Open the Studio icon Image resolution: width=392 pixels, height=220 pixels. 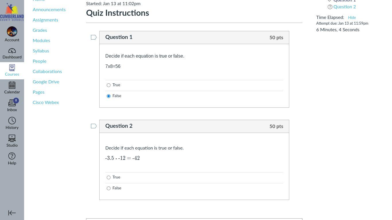pos(12,139)
